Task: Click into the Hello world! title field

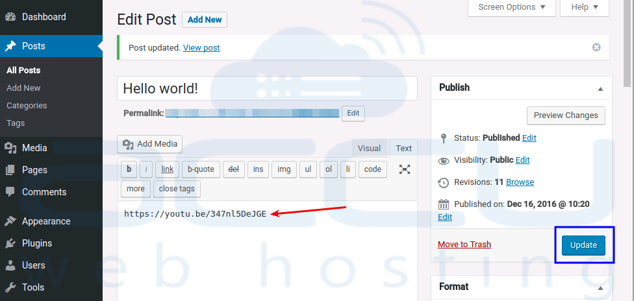Action: tap(267, 88)
